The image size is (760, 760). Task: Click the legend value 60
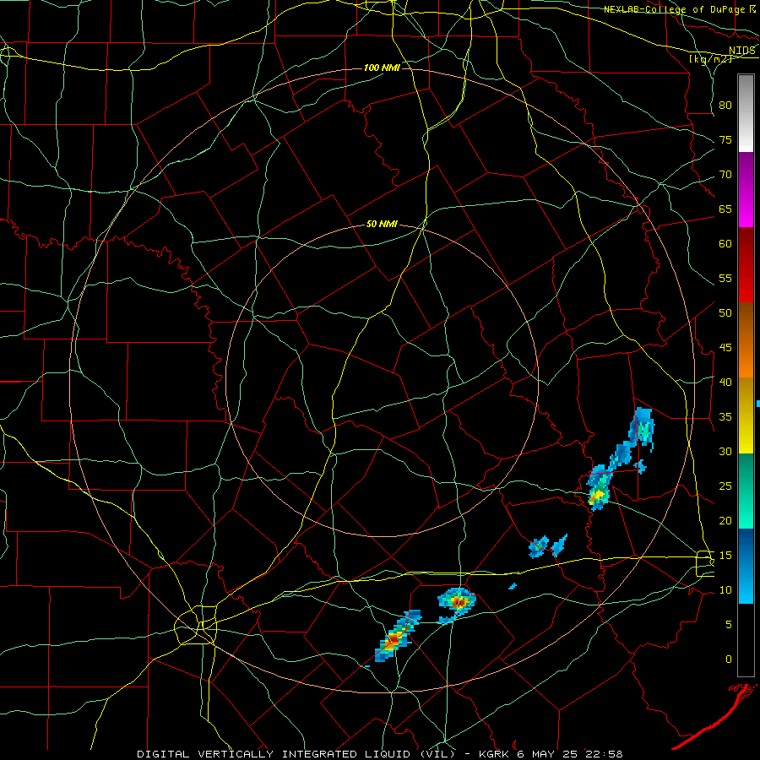click(x=725, y=244)
